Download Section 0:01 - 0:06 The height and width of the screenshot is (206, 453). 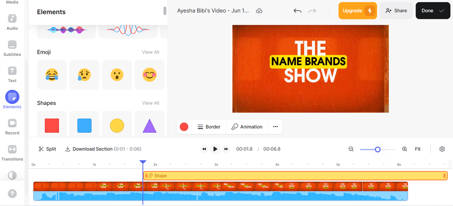[103, 149]
